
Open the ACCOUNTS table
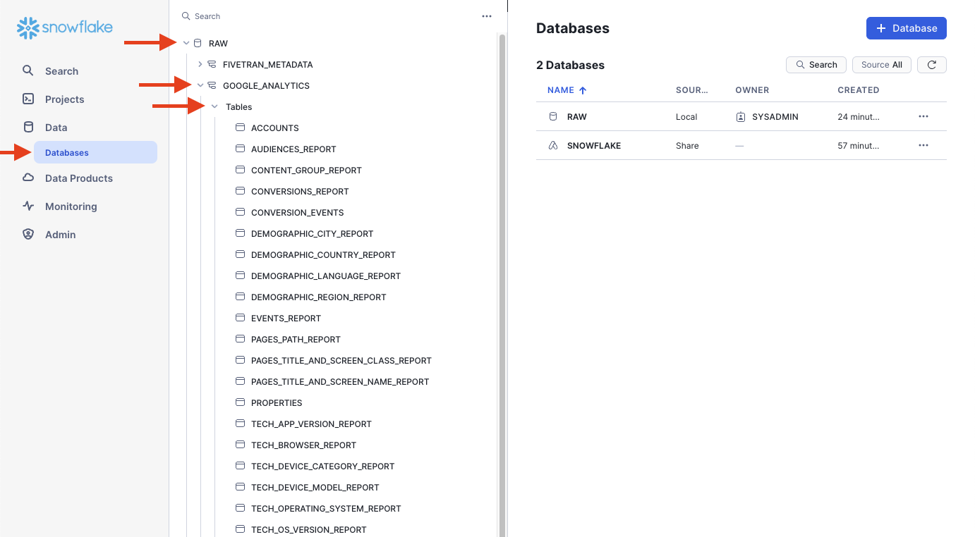(x=275, y=128)
